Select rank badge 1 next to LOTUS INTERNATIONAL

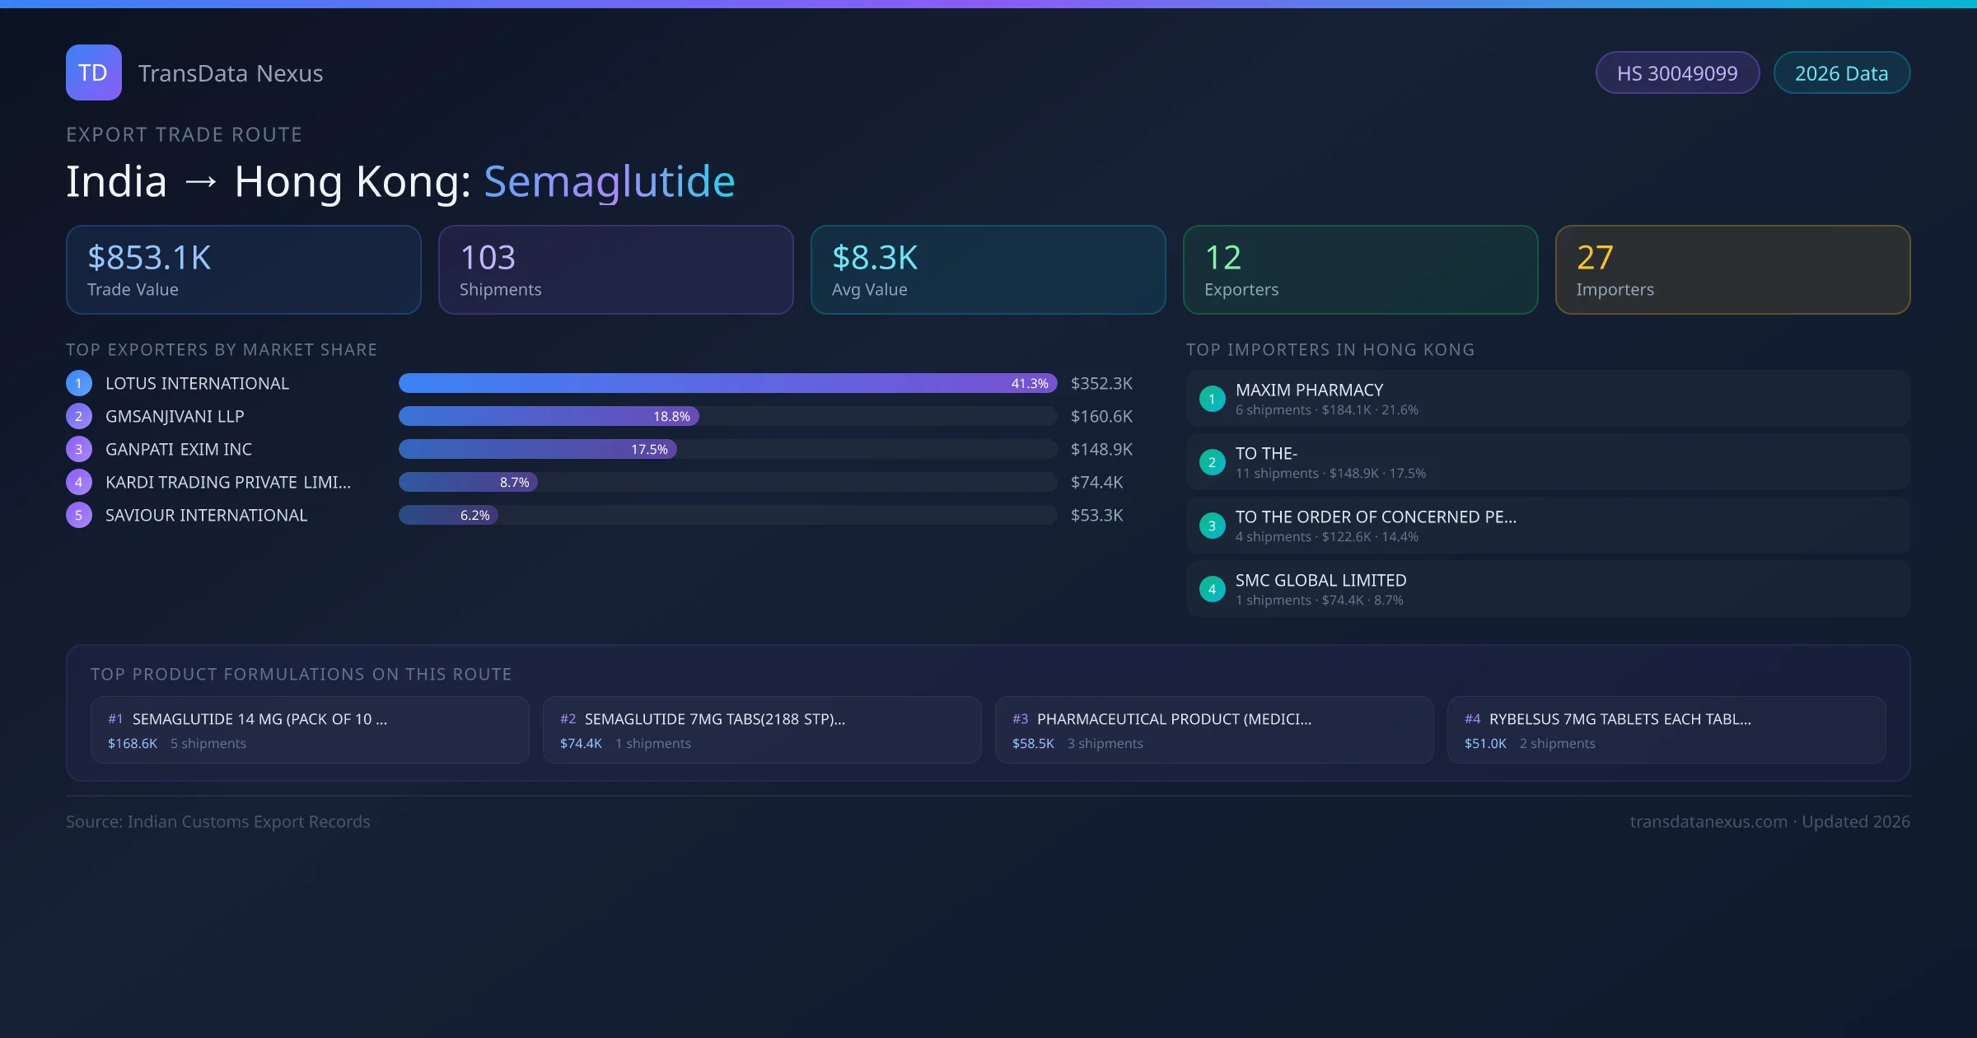click(x=79, y=383)
